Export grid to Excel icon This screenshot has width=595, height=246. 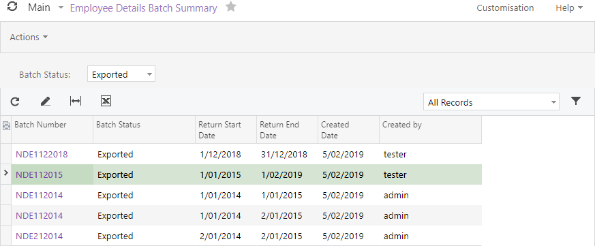(x=106, y=101)
